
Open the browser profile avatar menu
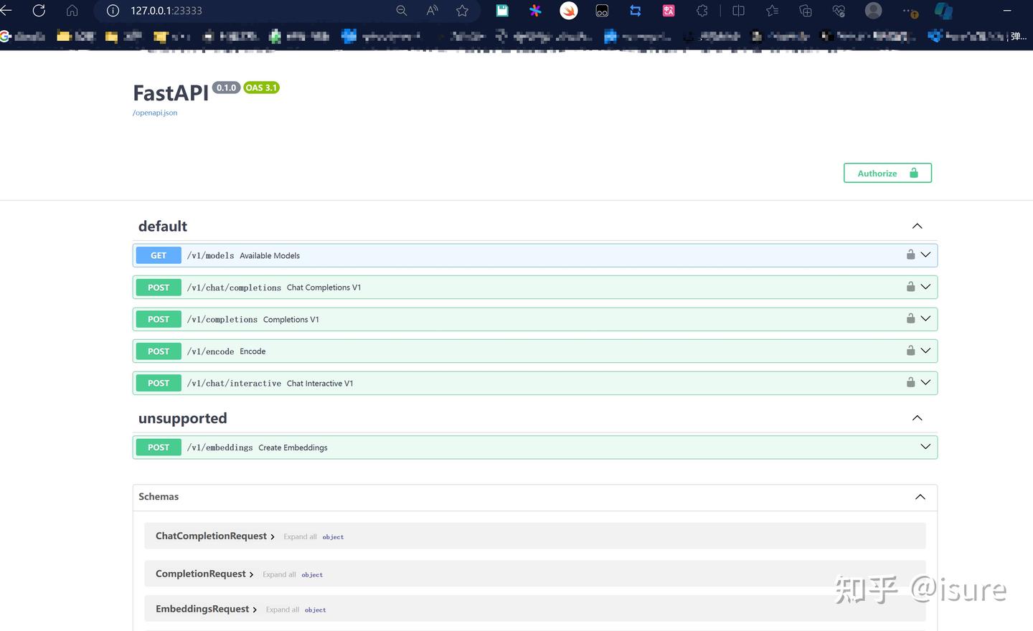pos(872,10)
